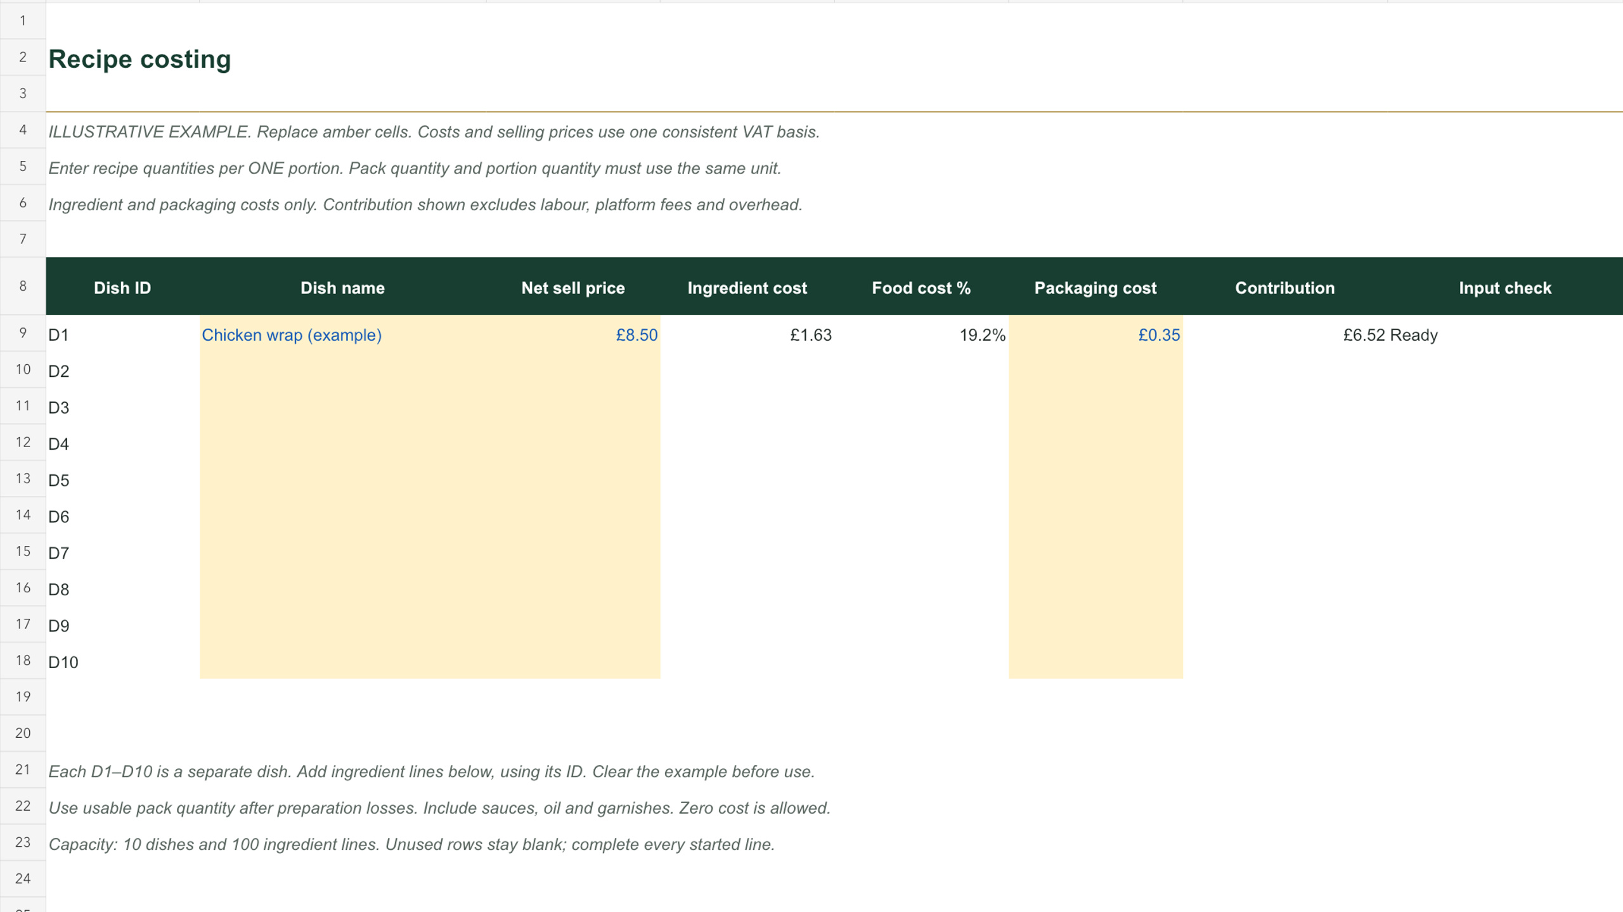Select the 'Ready' input check cell
The width and height of the screenshot is (1623, 912).
[x=1505, y=334]
